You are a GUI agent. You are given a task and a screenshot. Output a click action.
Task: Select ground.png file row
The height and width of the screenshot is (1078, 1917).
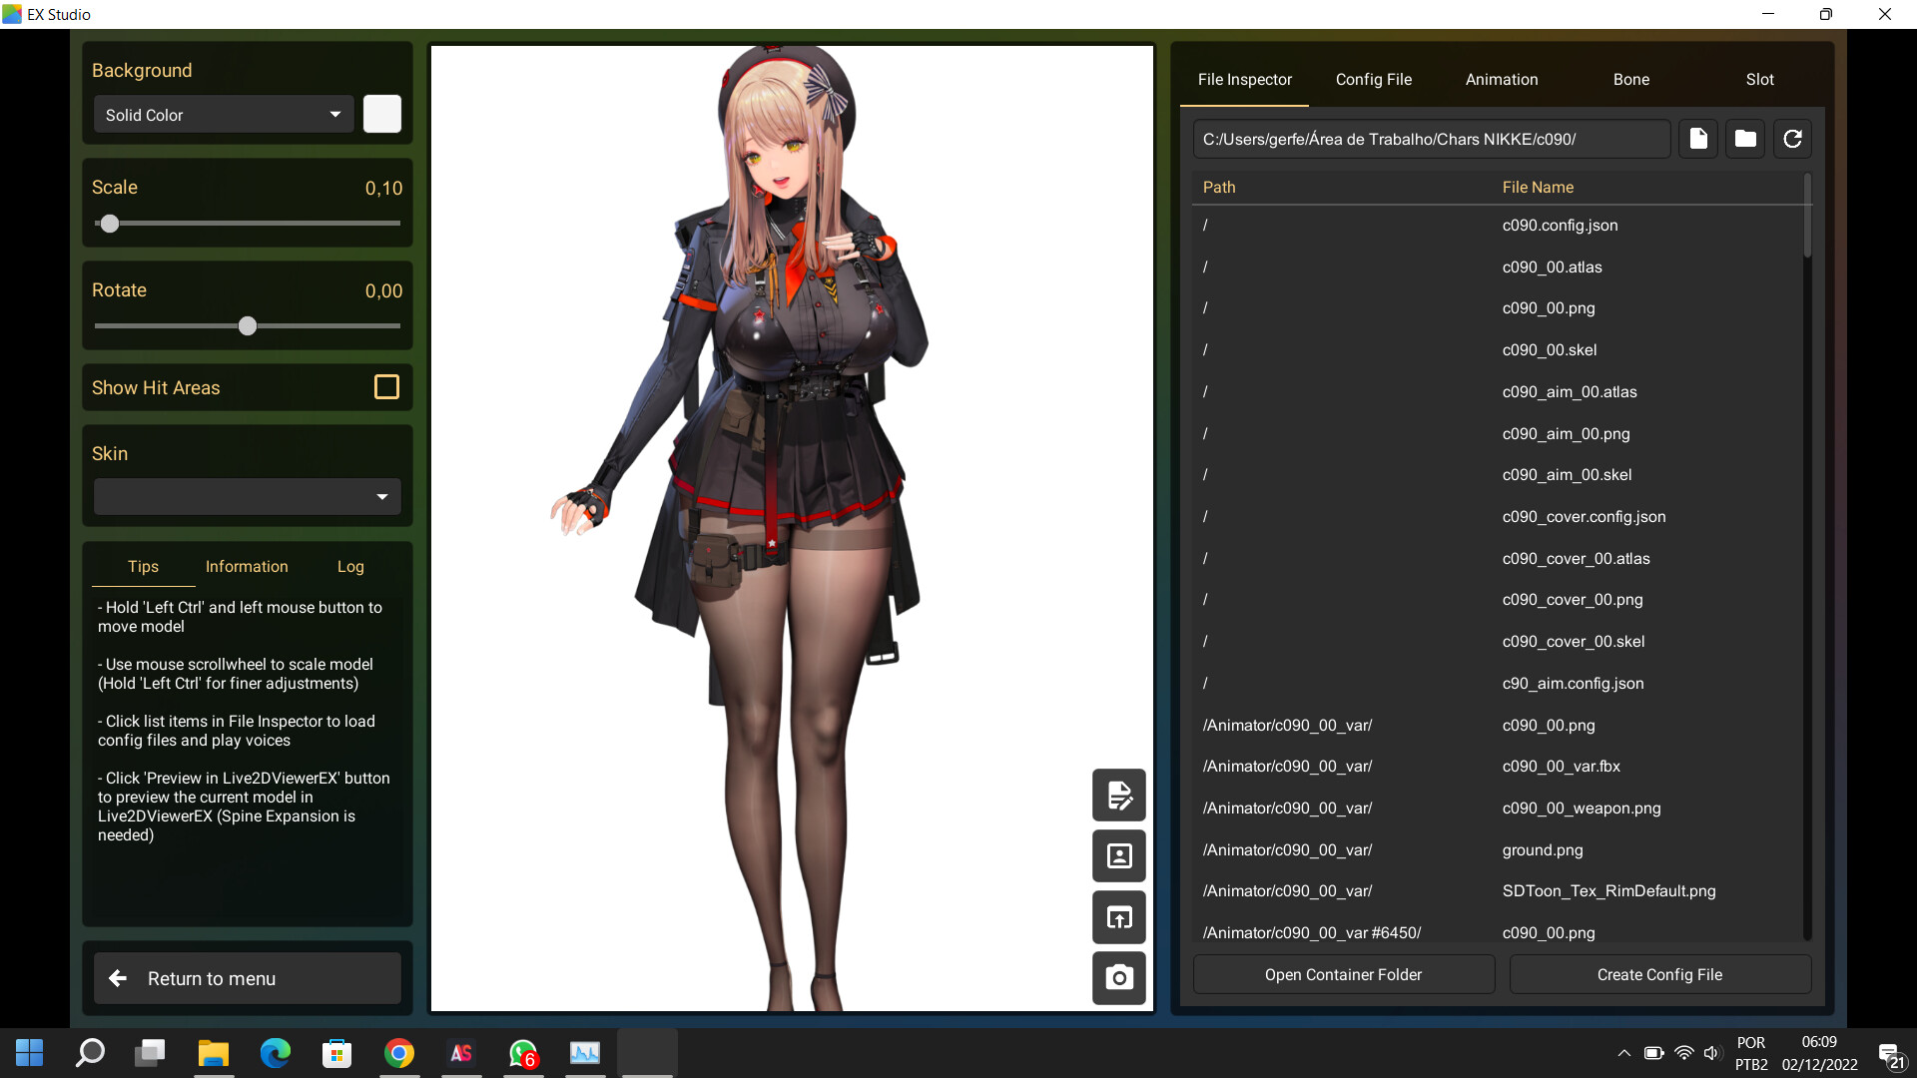click(1498, 849)
